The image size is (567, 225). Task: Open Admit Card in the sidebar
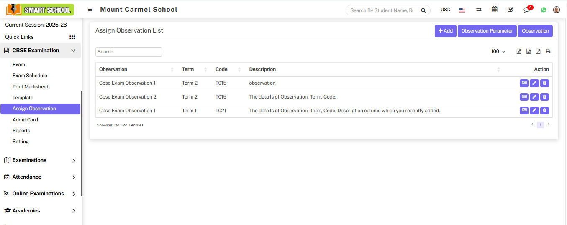[25, 120]
